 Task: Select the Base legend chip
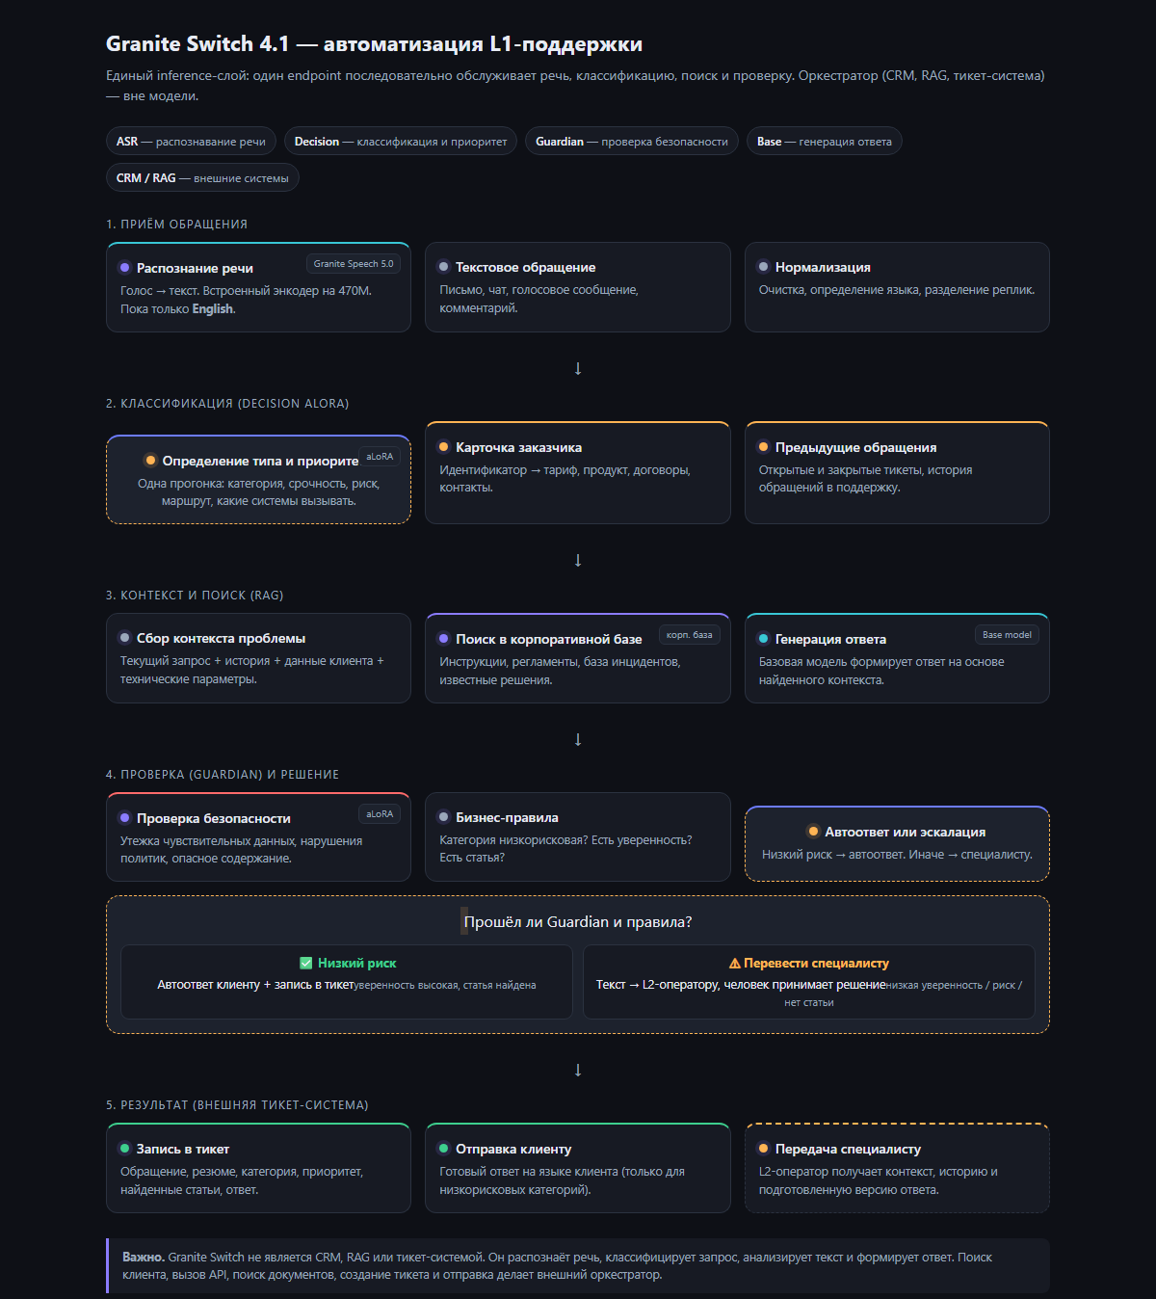825,142
